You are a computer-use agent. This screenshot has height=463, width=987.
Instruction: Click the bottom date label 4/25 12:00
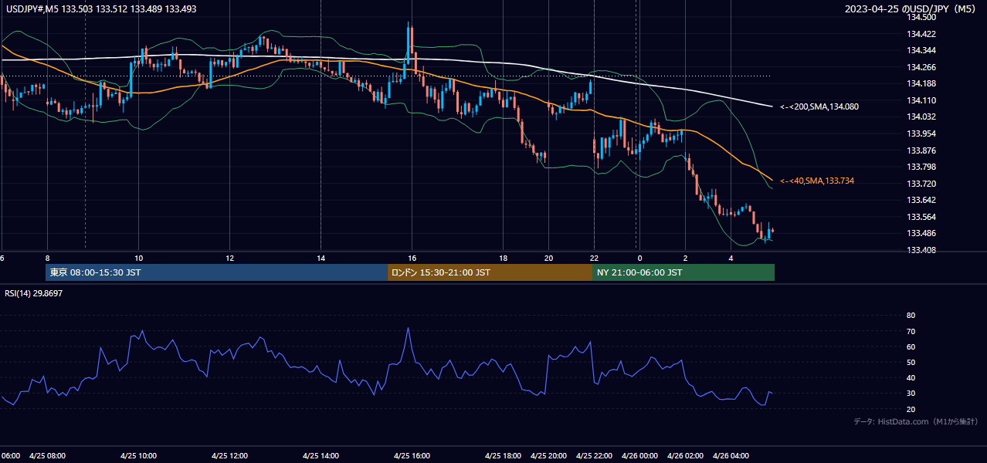[x=229, y=455]
